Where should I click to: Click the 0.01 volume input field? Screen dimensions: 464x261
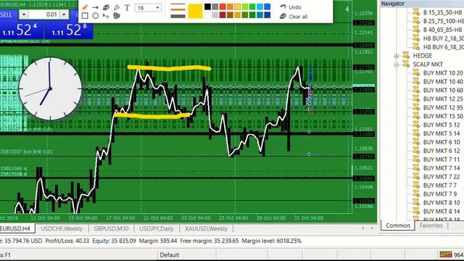tap(44, 14)
